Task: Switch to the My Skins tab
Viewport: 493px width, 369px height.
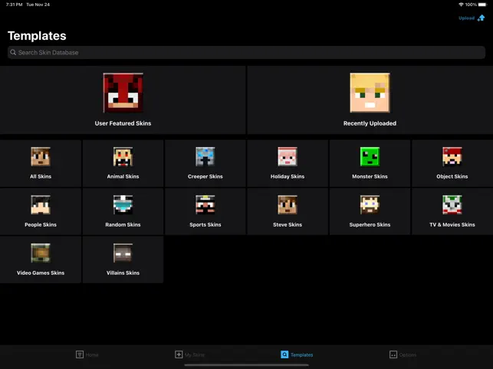Action: pyautogui.click(x=189, y=354)
